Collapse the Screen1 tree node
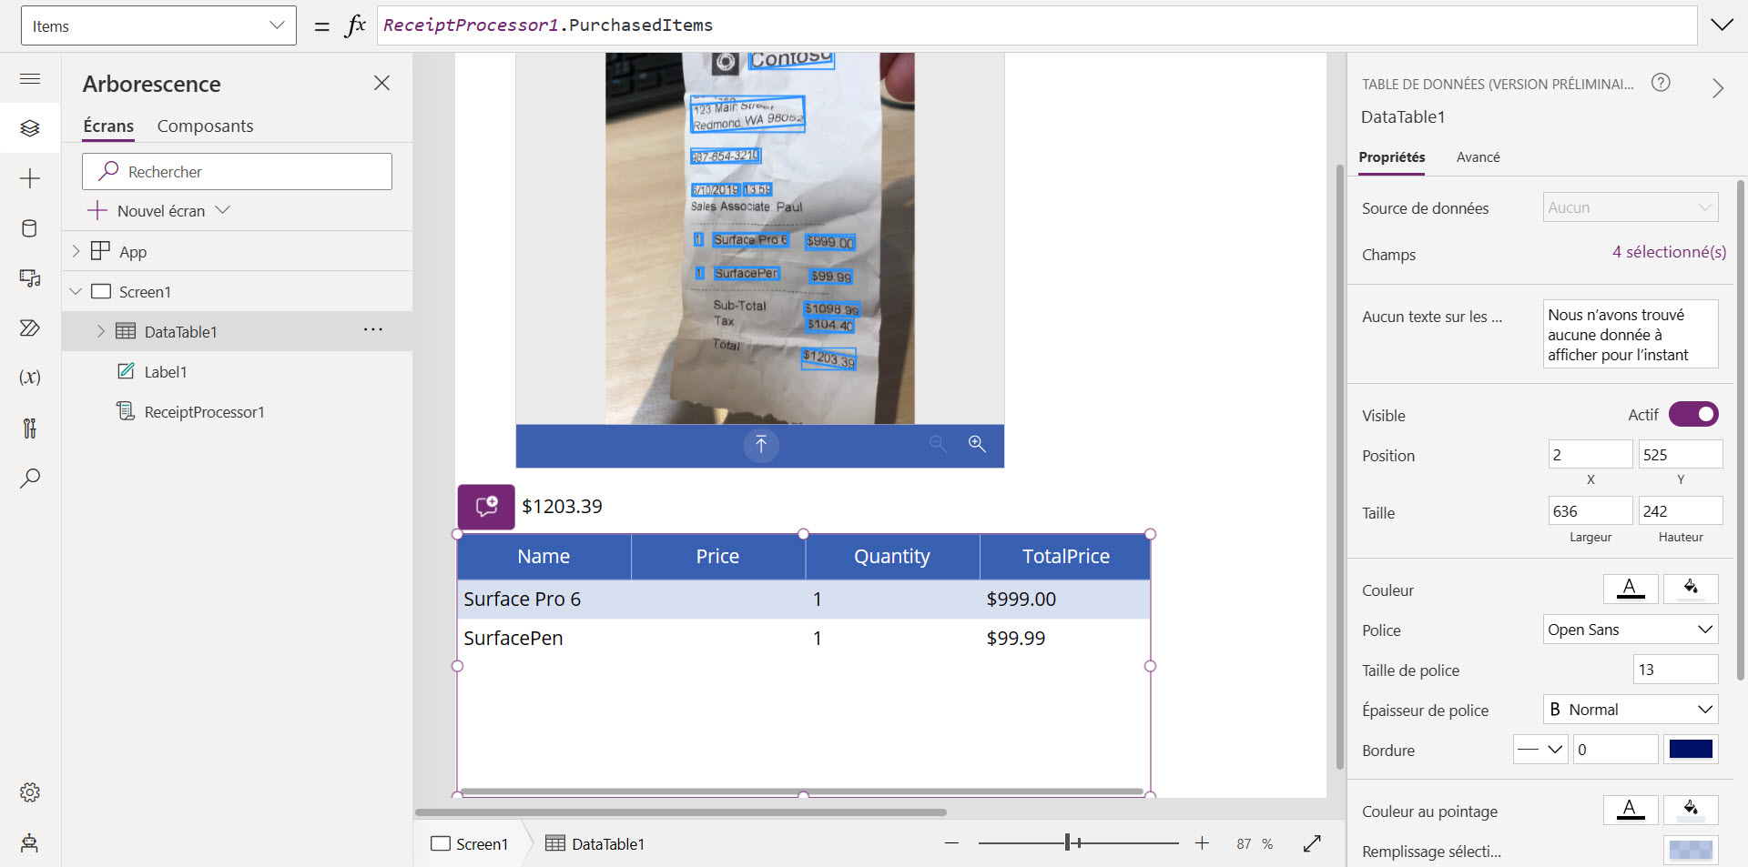Screen dimensions: 1748x867 point(76,291)
